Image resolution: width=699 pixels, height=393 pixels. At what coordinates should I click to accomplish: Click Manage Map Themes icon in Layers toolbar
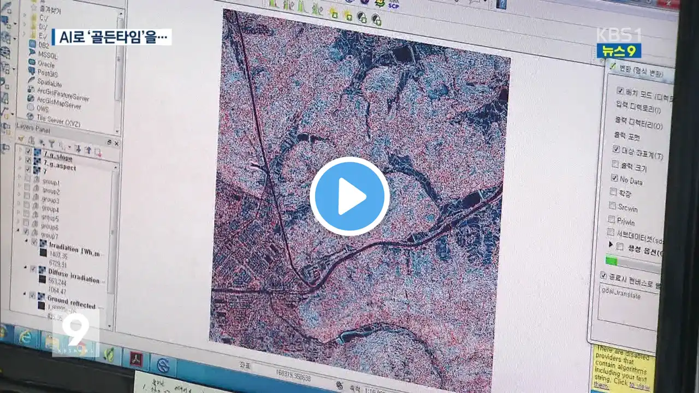point(42,143)
